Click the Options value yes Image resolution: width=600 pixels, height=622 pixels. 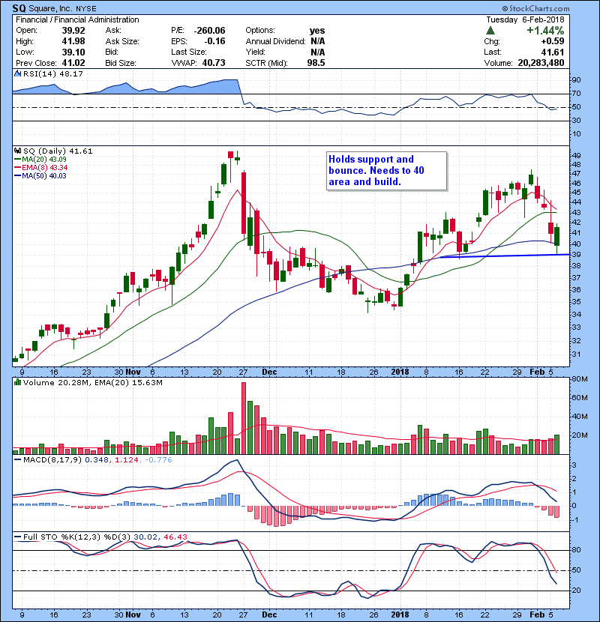(317, 31)
